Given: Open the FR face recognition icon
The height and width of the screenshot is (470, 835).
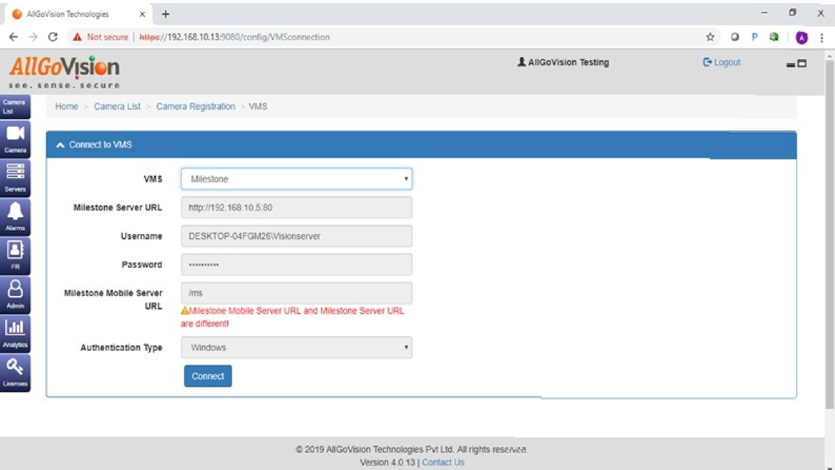Looking at the screenshot, I should (15, 256).
